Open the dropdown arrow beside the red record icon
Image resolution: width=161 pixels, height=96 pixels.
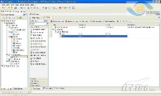coord(62,8)
